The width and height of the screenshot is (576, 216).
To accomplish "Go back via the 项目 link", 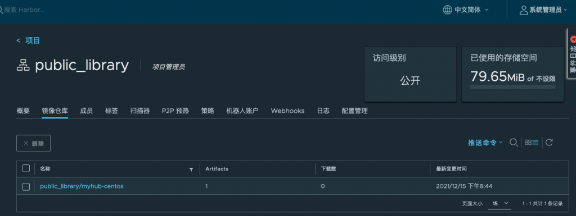I will 28,40.
